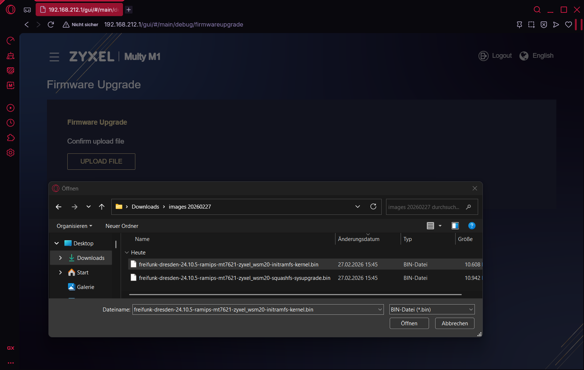Screen dimensions: 584x370
Task: Collapse the Heute group
Action: pyautogui.click(x=127, y=253)
